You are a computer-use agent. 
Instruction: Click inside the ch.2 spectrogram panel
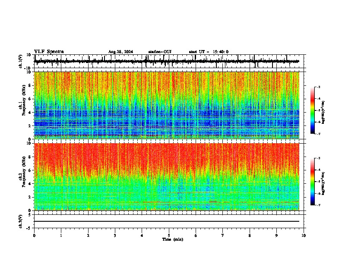pos(167,177)
